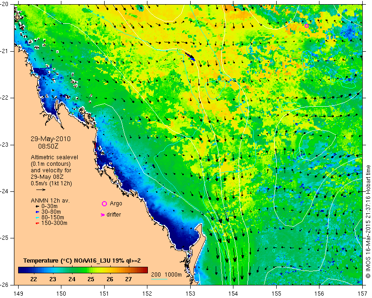Click the latitude axis label -20
The height and width of the screenshot is (298, 372).
[x=4, y=5]
